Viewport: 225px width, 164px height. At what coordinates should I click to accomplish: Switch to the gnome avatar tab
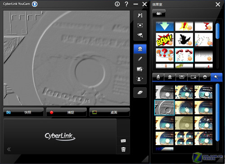(158, 77)
